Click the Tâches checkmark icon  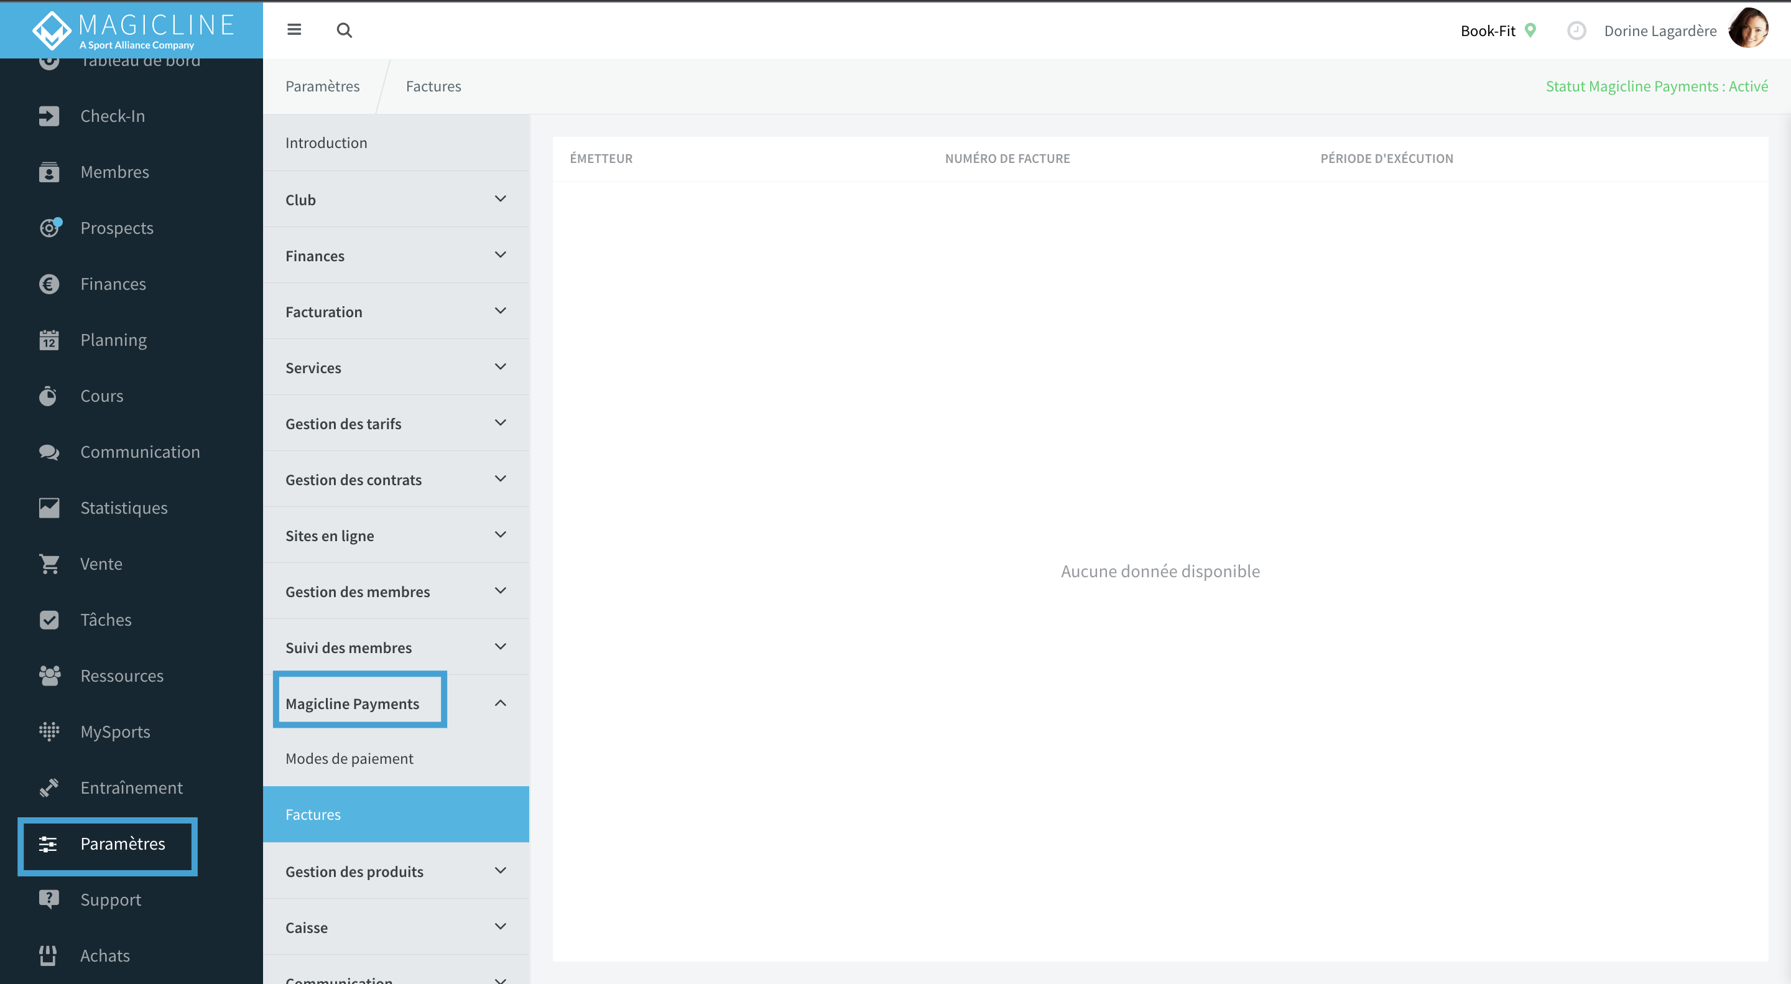click(49, 620)
